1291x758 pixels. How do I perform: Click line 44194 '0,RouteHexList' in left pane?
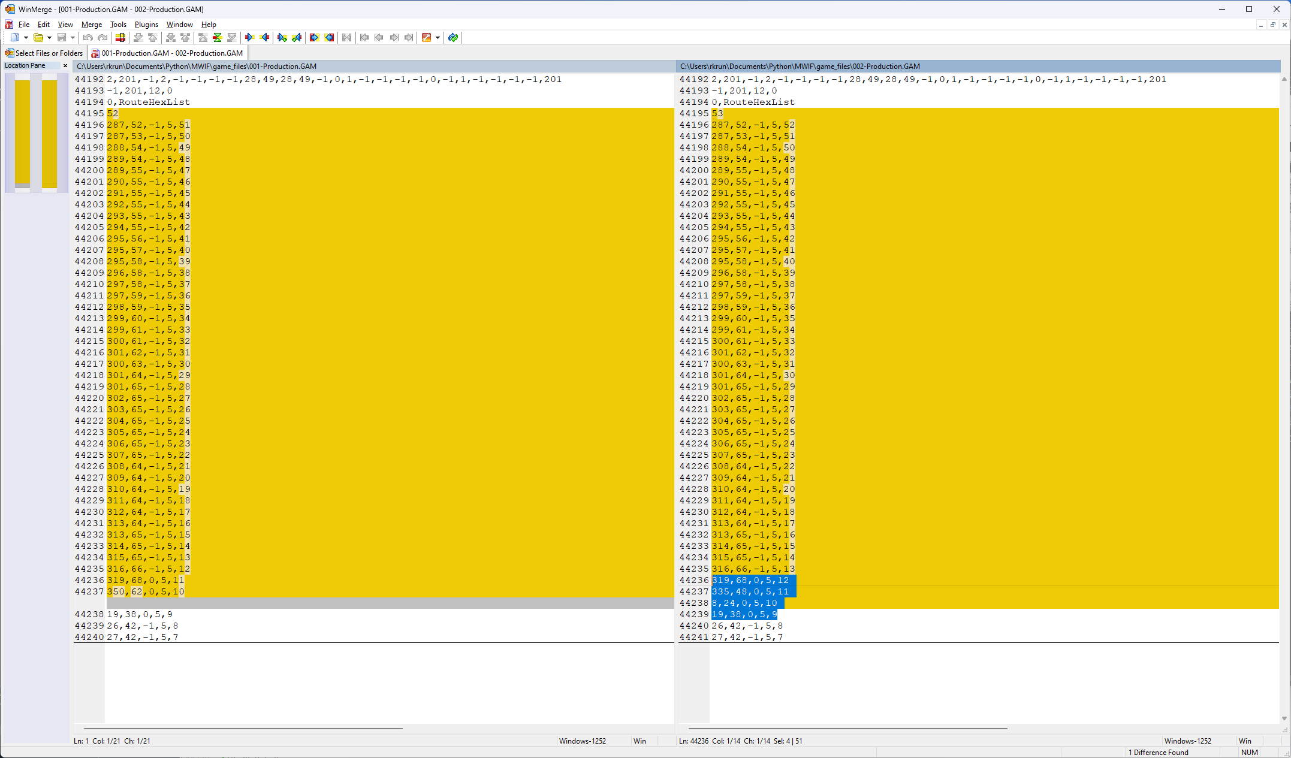pos(149,102)
